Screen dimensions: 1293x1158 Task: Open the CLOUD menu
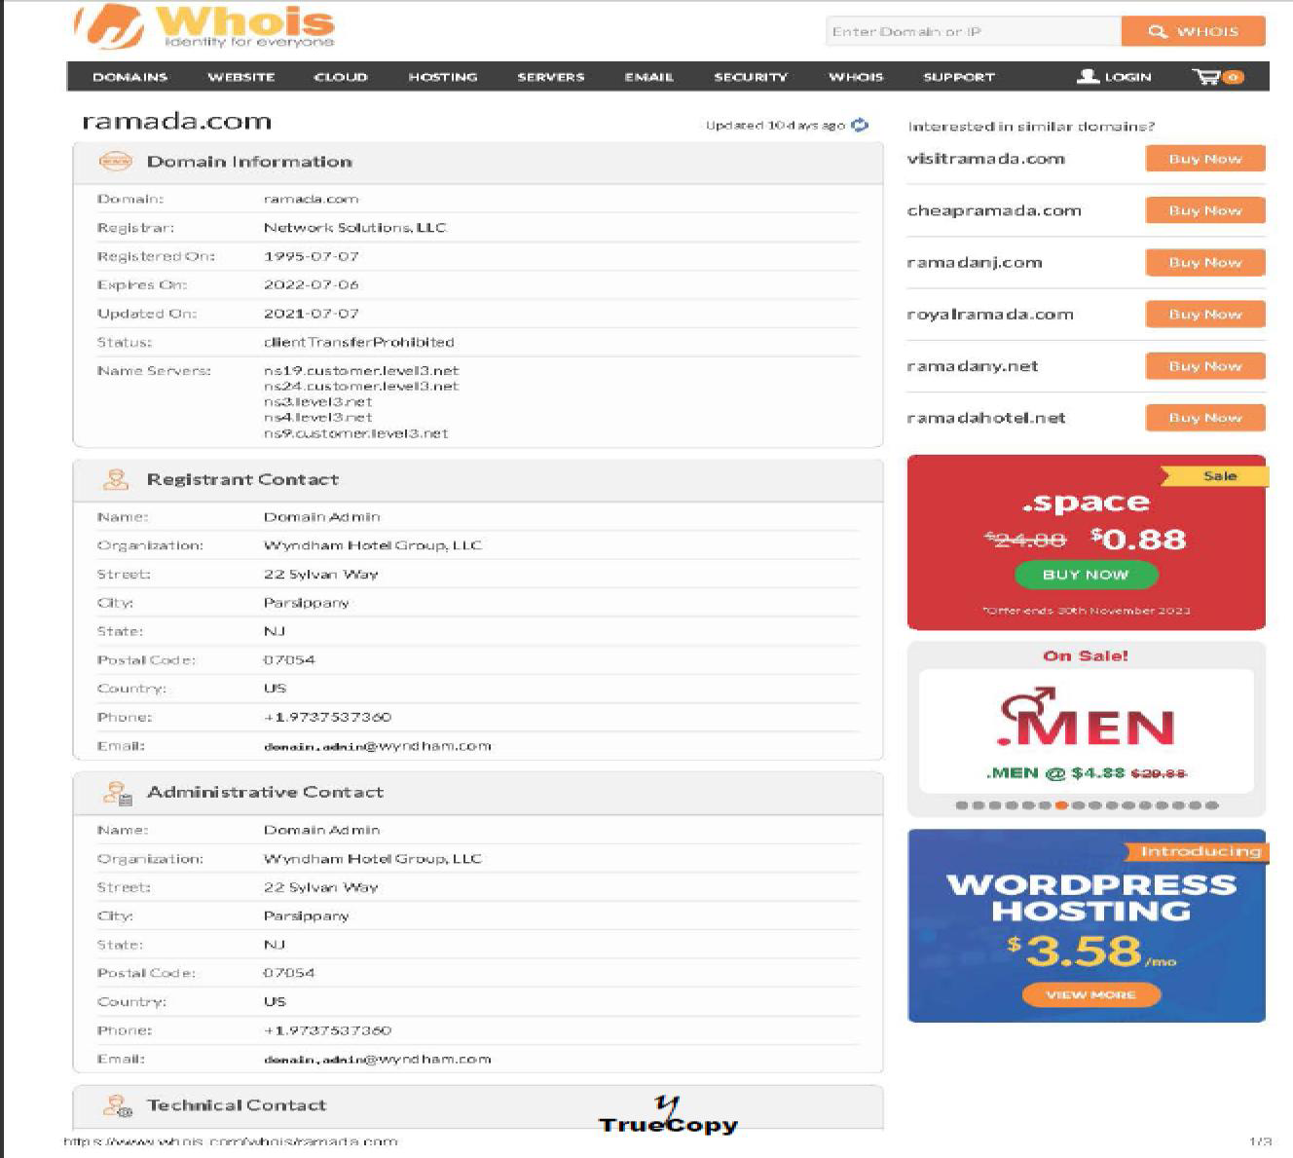coord(341,77)
